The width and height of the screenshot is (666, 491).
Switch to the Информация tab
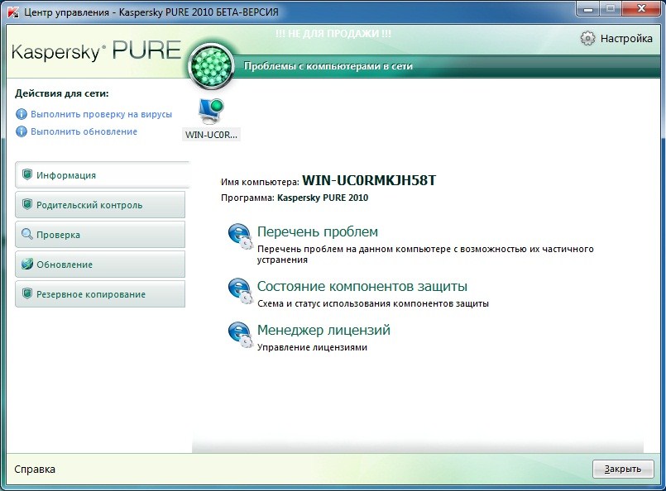point(102,175)
